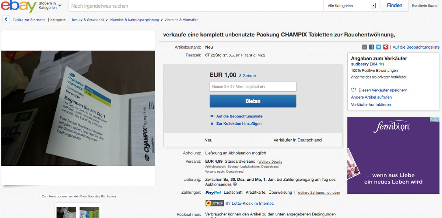Viewport: 442px width, 218px height.
Task: Open seller profile sudbeery
Action: click(360, 64)
